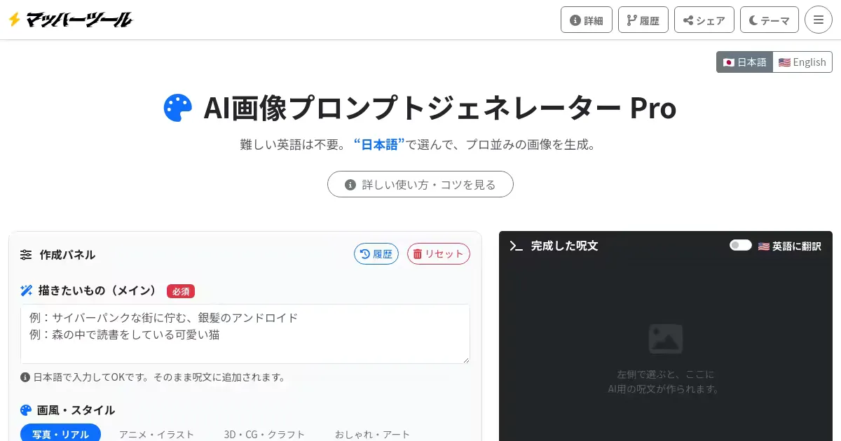Expand 詳しい使い方・コツを見る
Viewport: 841px width, 441px height.
pos(420,185)
